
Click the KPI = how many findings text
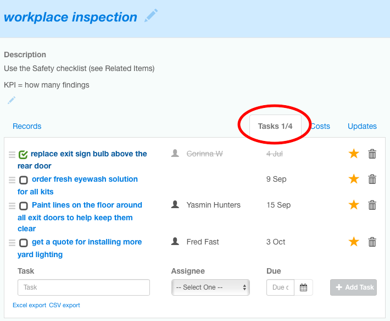pyautogui.click(x=47, y=85)
